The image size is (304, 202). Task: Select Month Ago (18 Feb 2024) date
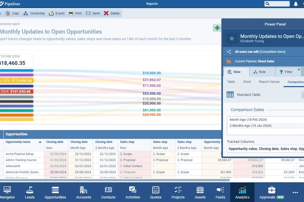(265, 120)
